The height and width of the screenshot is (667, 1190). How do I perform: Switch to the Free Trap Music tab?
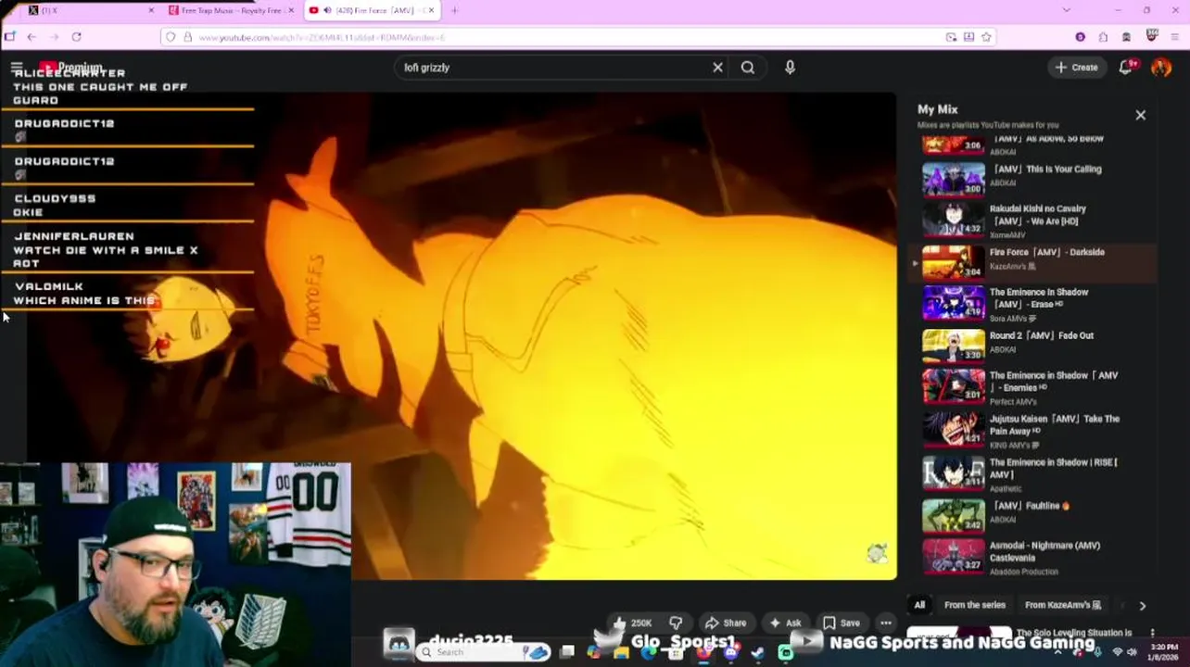pos(232,10)
